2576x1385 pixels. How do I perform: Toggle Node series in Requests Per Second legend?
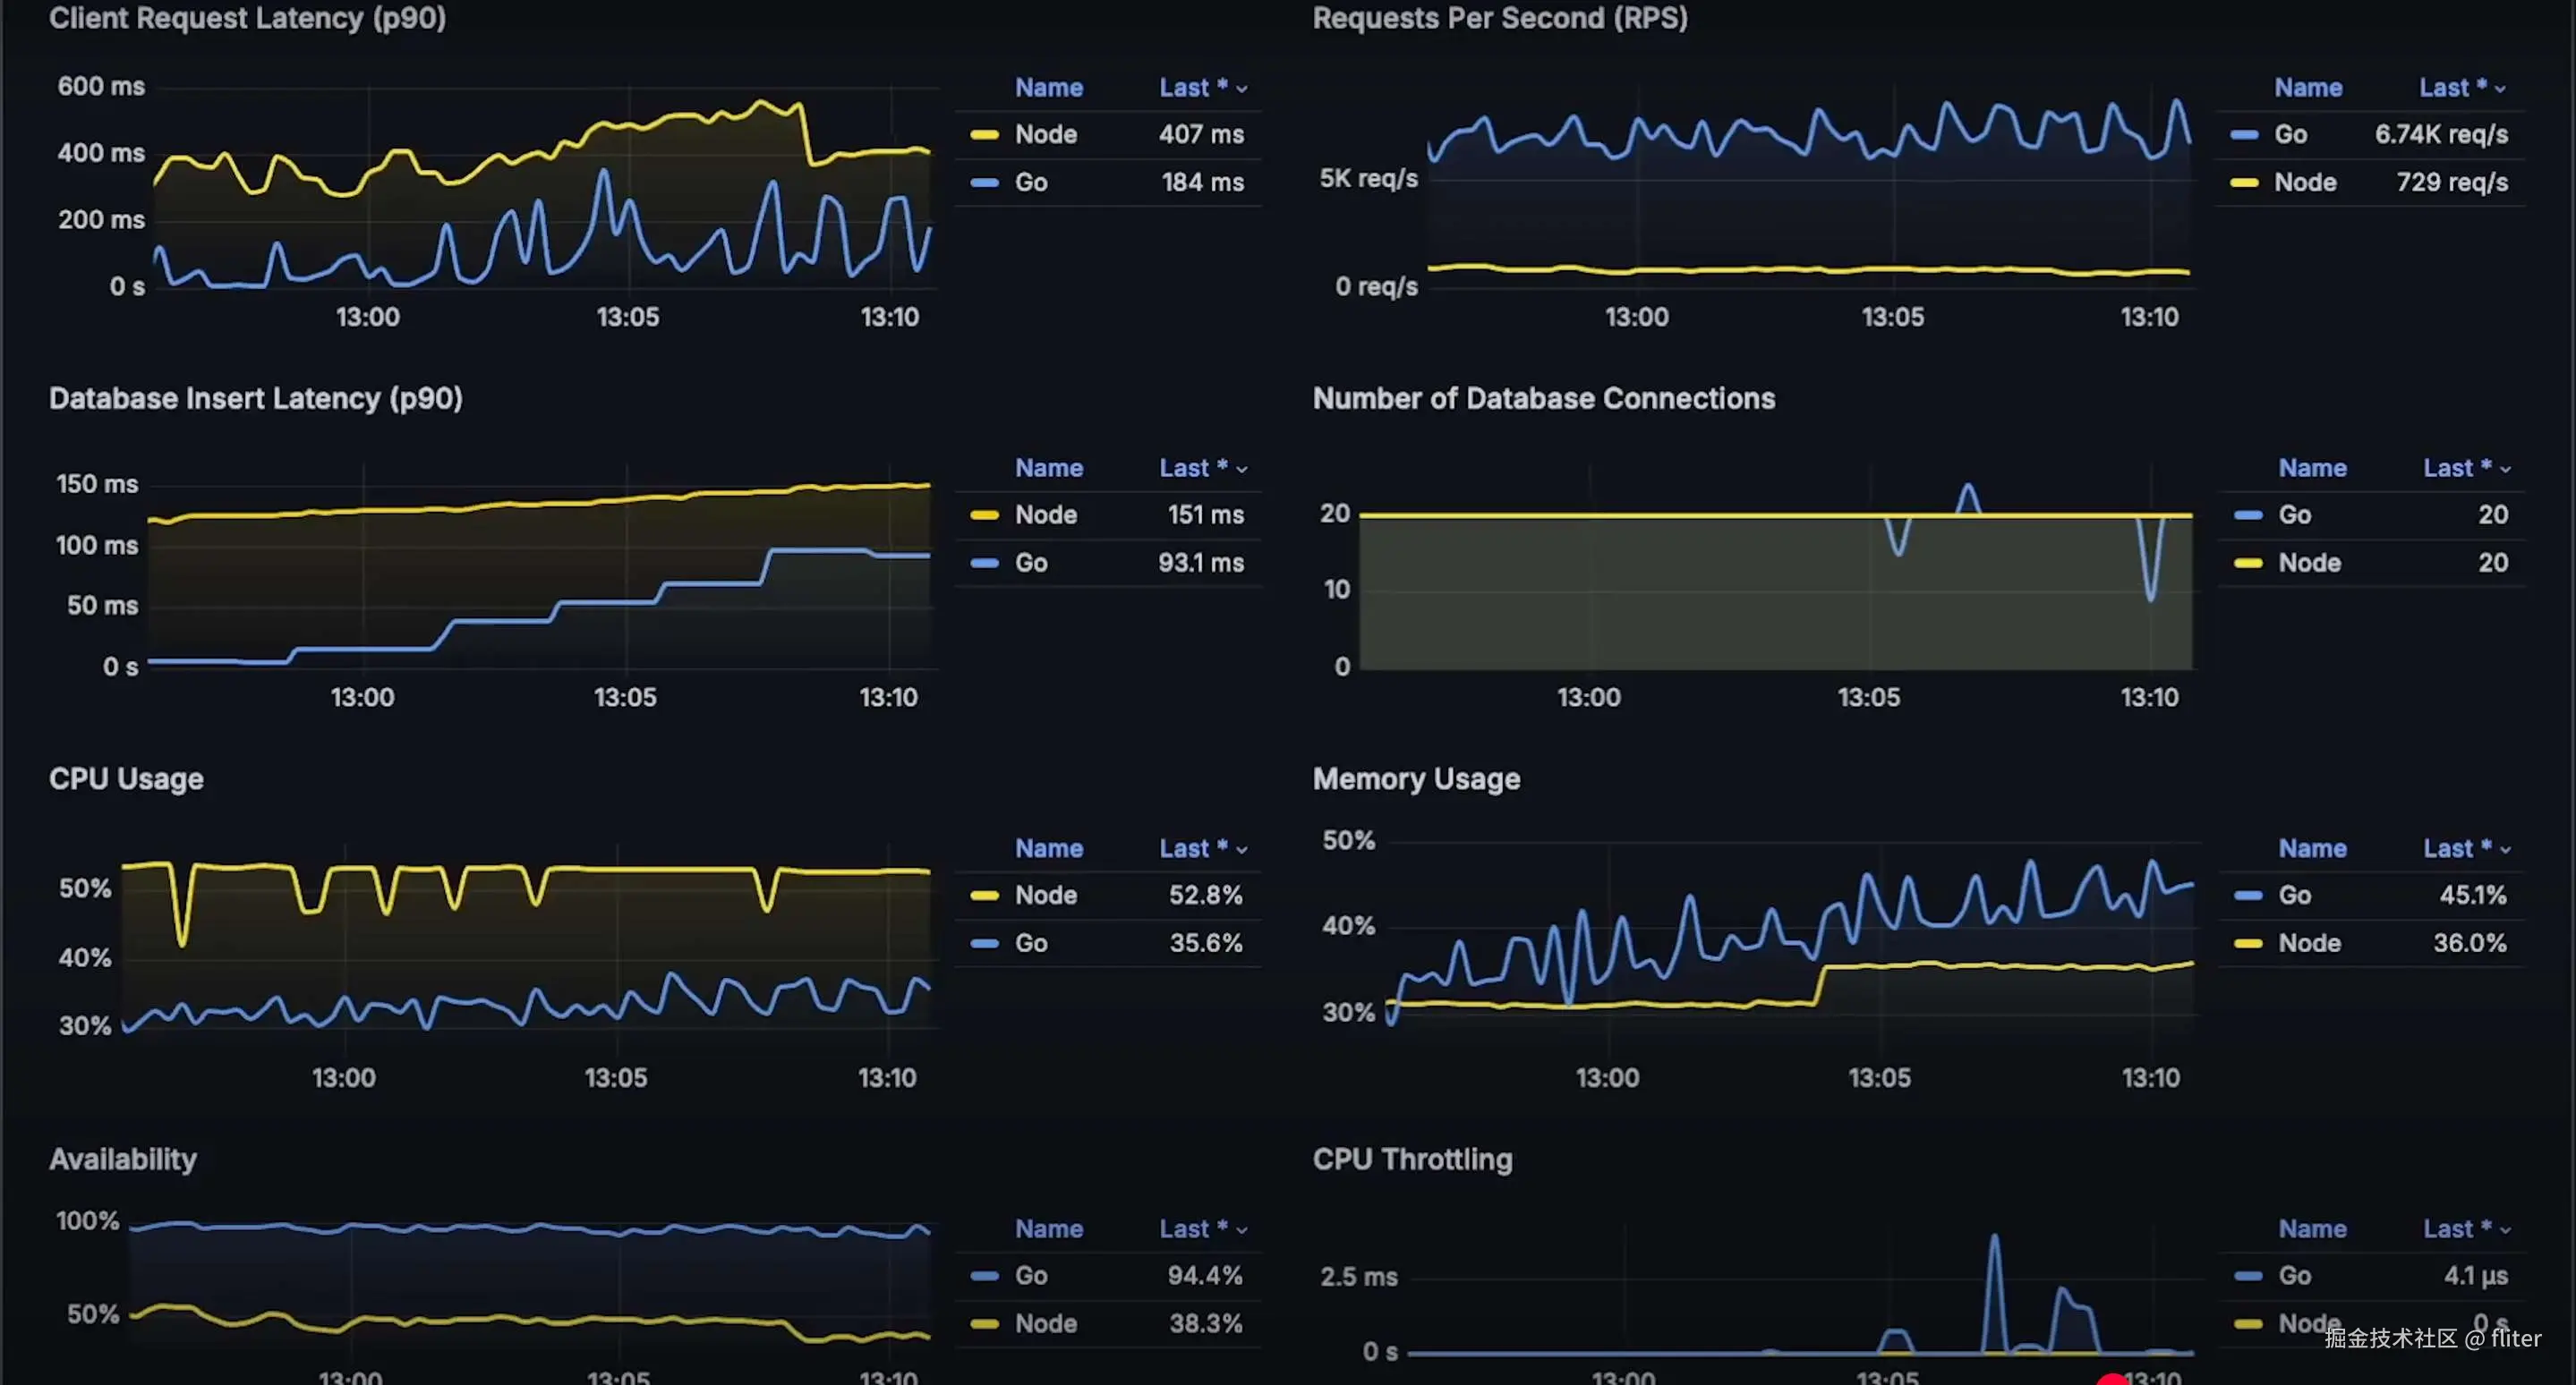[2305, 183]
